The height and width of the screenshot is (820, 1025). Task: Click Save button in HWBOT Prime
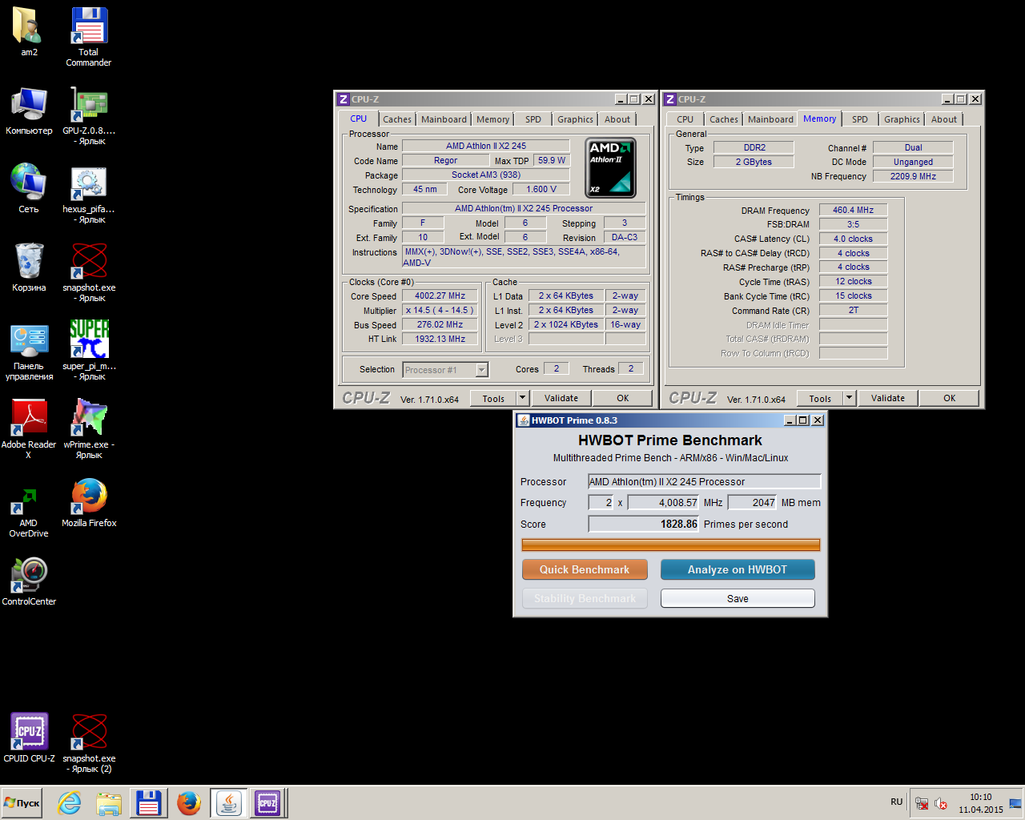[738, 598]
